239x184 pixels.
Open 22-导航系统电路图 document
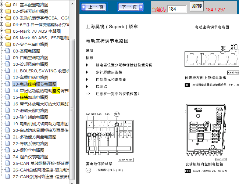tap(31, 144)
